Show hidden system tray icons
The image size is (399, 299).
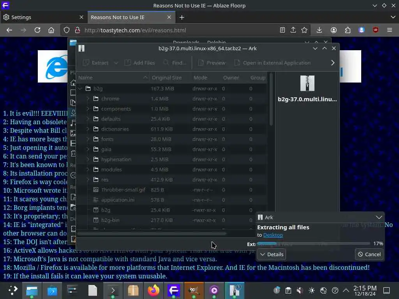[346, 290]
